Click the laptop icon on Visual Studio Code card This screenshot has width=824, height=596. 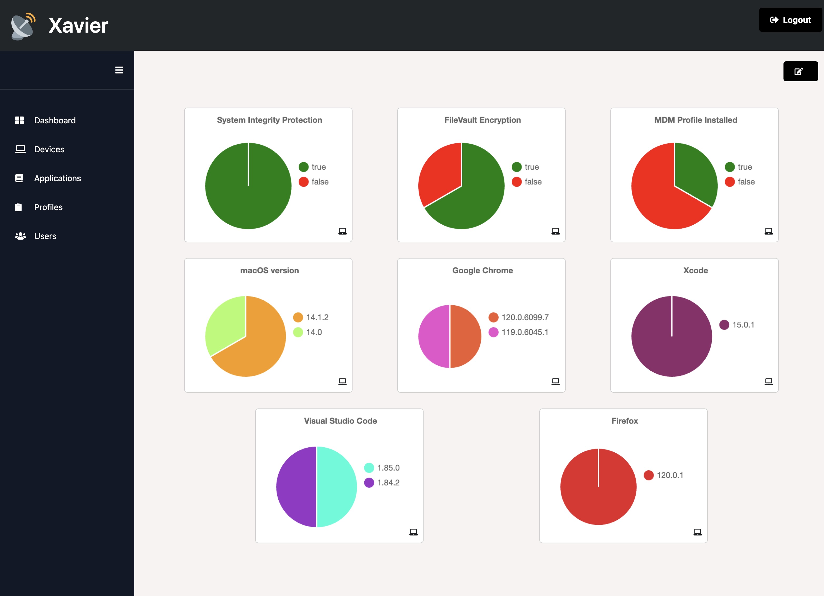(x=413, y=532)
